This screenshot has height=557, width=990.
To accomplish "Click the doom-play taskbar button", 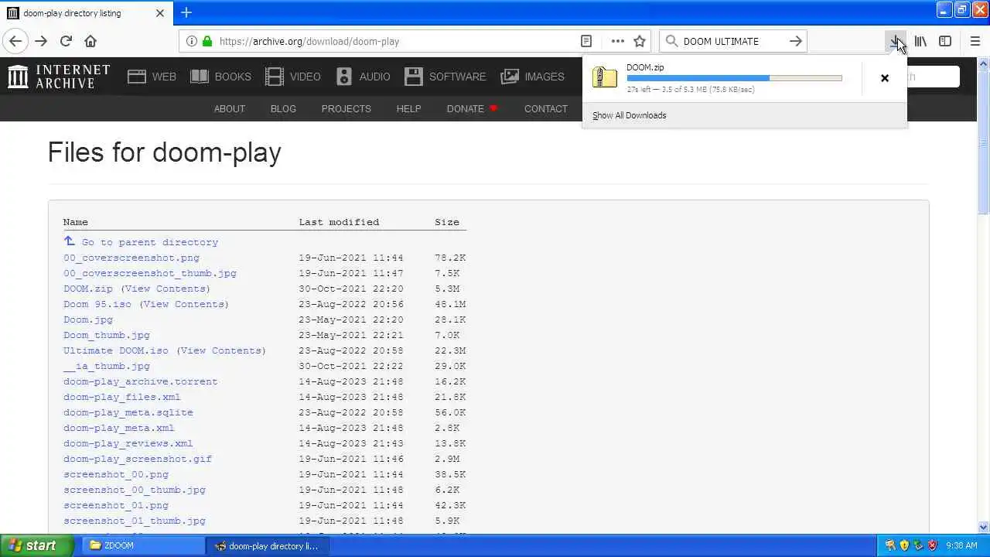I will pyautogui.click(x=268, y=545).
